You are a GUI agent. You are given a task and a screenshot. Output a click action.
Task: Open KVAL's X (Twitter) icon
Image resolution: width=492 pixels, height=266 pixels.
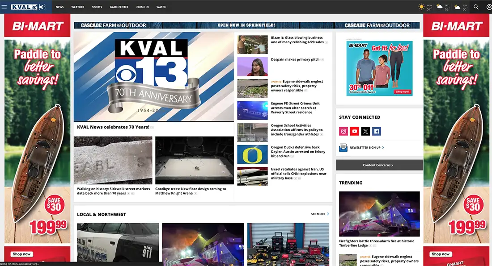(365, 131)
